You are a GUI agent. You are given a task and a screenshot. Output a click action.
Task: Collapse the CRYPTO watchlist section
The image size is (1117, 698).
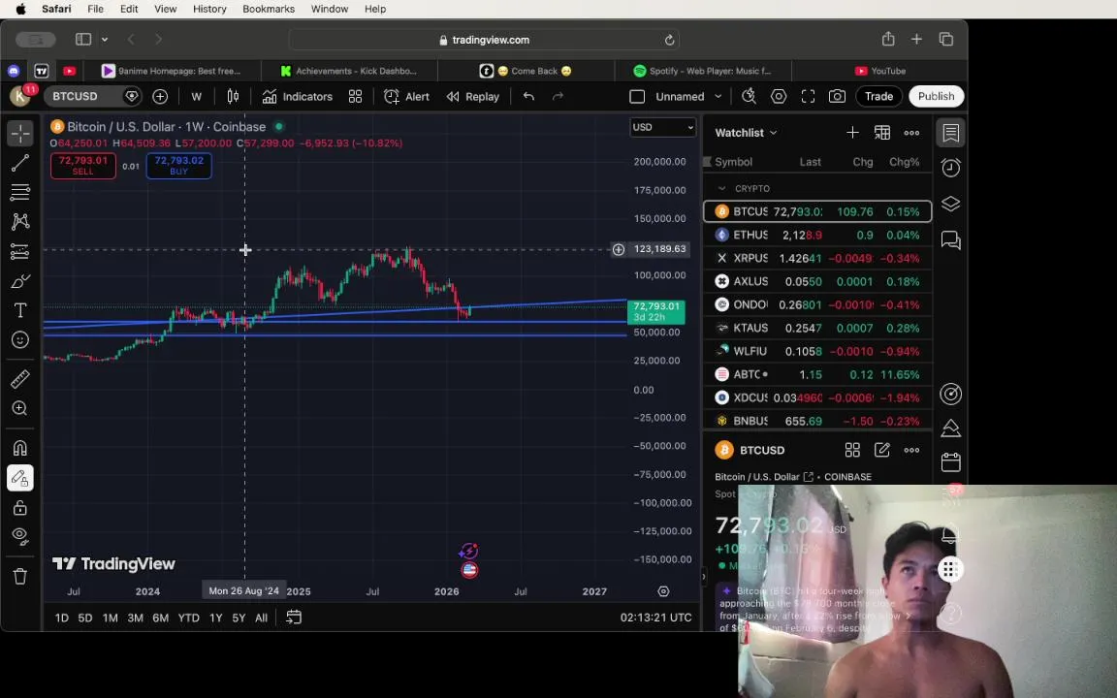coord(721,188)
